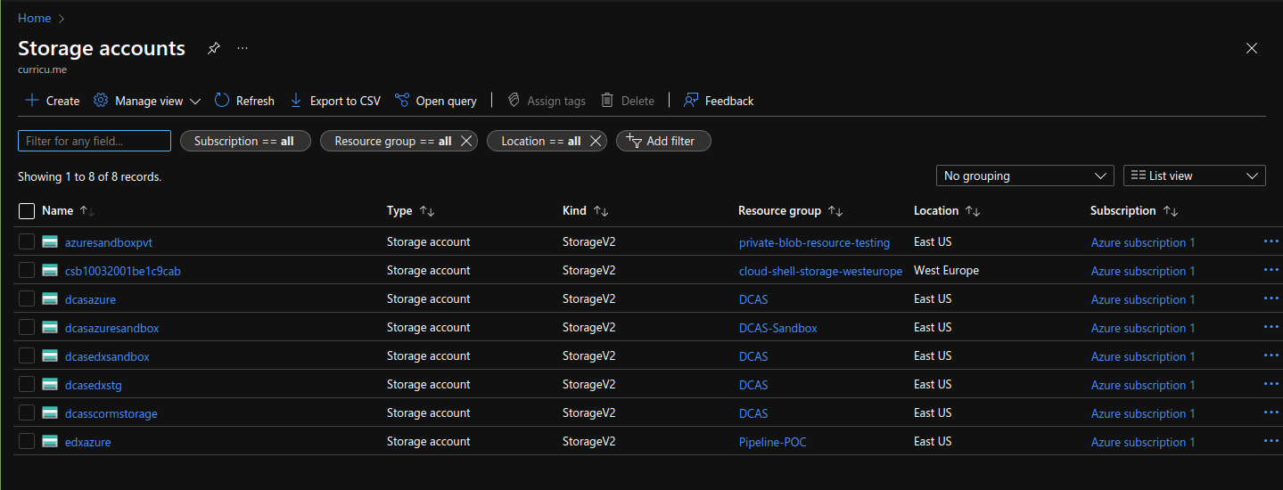This screenshot has height=490, width=1283.
Task: Go to Home breadcrumb
Action: click(x=34, y=18)
